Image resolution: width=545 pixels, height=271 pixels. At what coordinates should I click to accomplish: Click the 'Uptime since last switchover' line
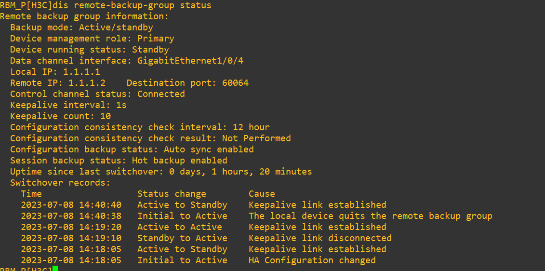click(161, 172)
